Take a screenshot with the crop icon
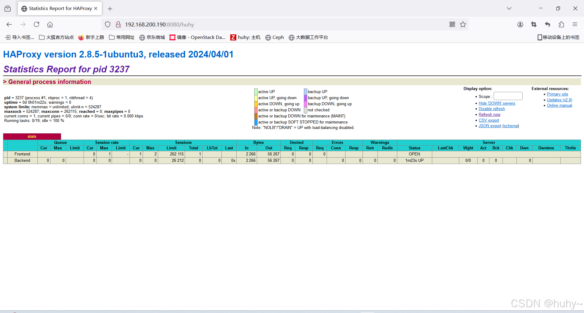584x313 pixels. [534, 24]
